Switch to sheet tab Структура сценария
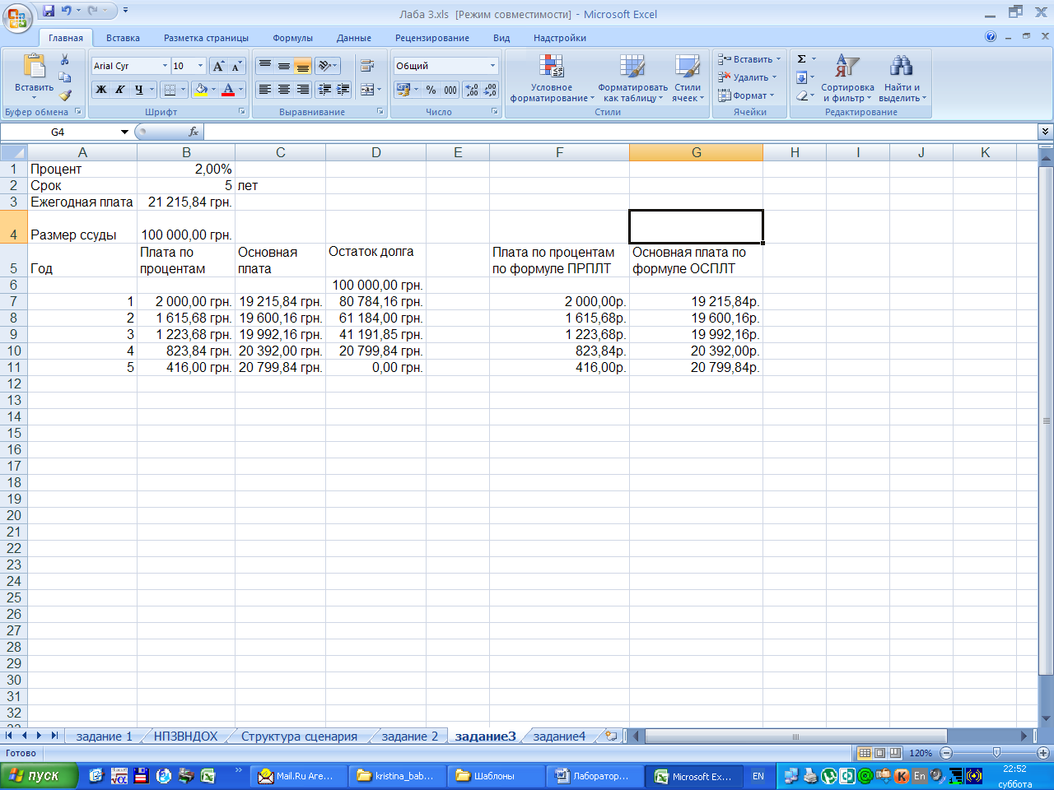This screenshot has width=1054, height=790. point(299,737)
